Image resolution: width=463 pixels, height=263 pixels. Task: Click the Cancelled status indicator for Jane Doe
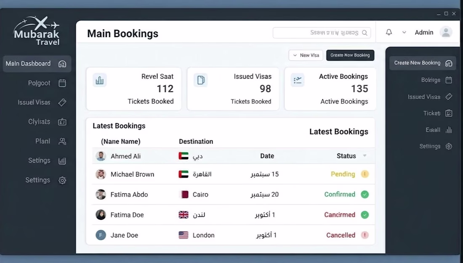pos(365,235)
